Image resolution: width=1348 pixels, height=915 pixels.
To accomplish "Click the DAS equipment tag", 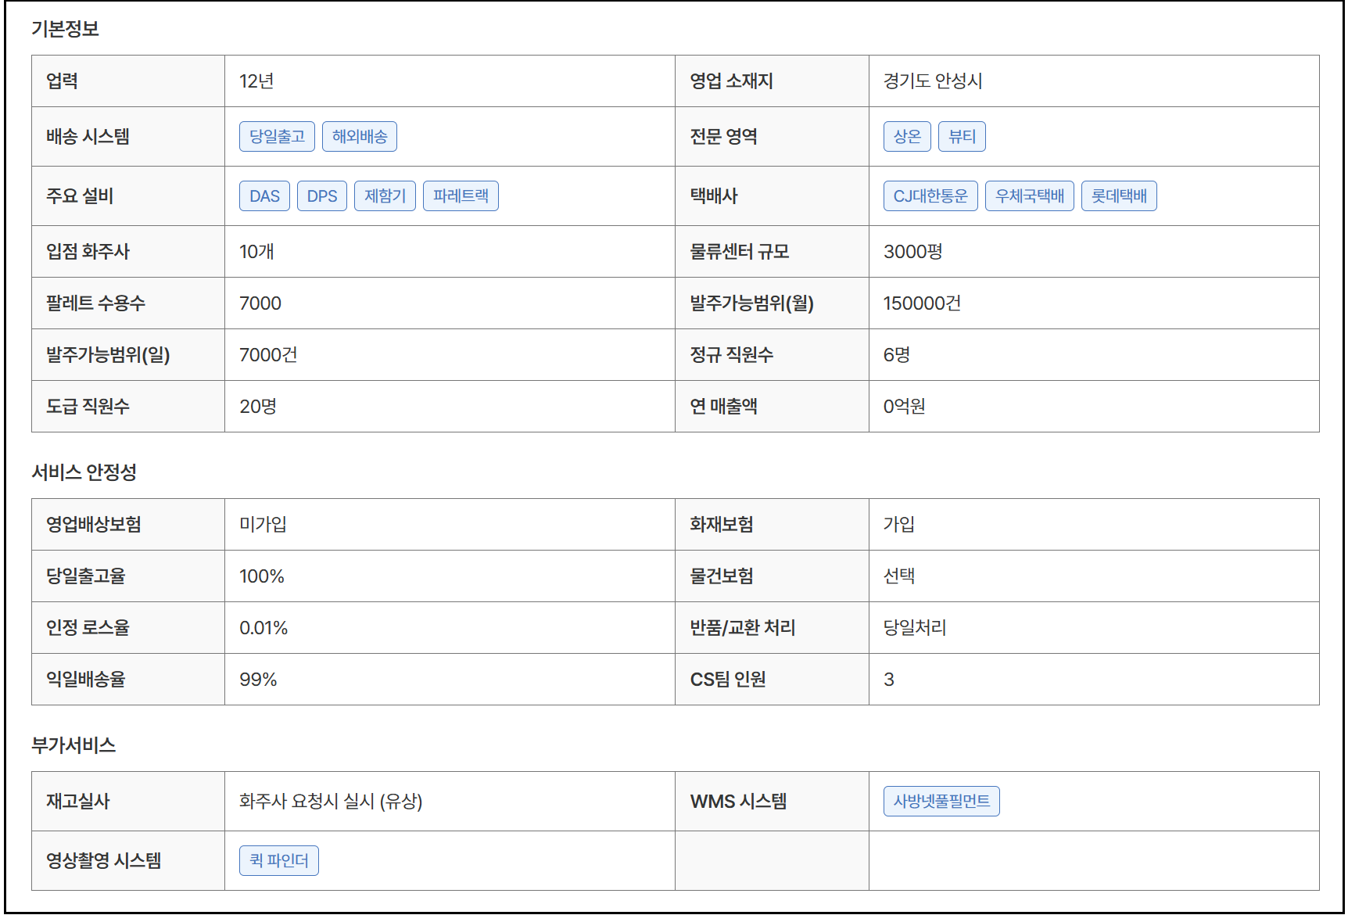I will tap(264, 196).
